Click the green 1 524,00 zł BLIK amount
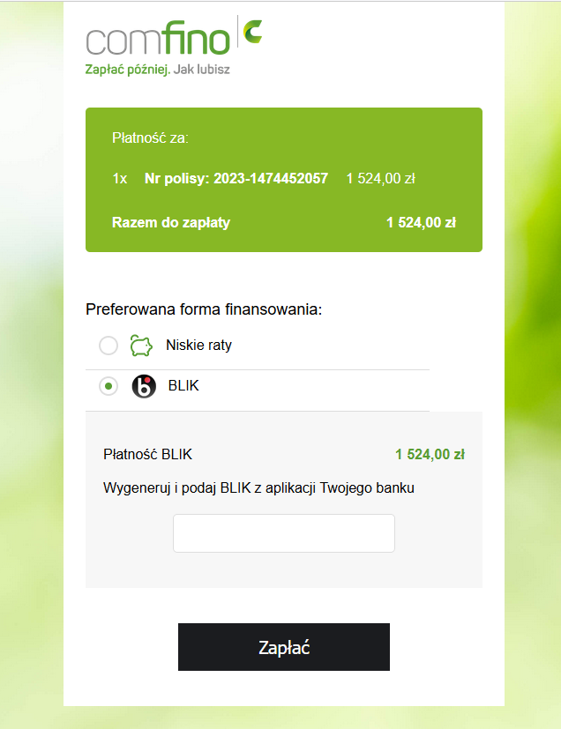The height and width of the screenshot is (729, 561). [430, 455]
